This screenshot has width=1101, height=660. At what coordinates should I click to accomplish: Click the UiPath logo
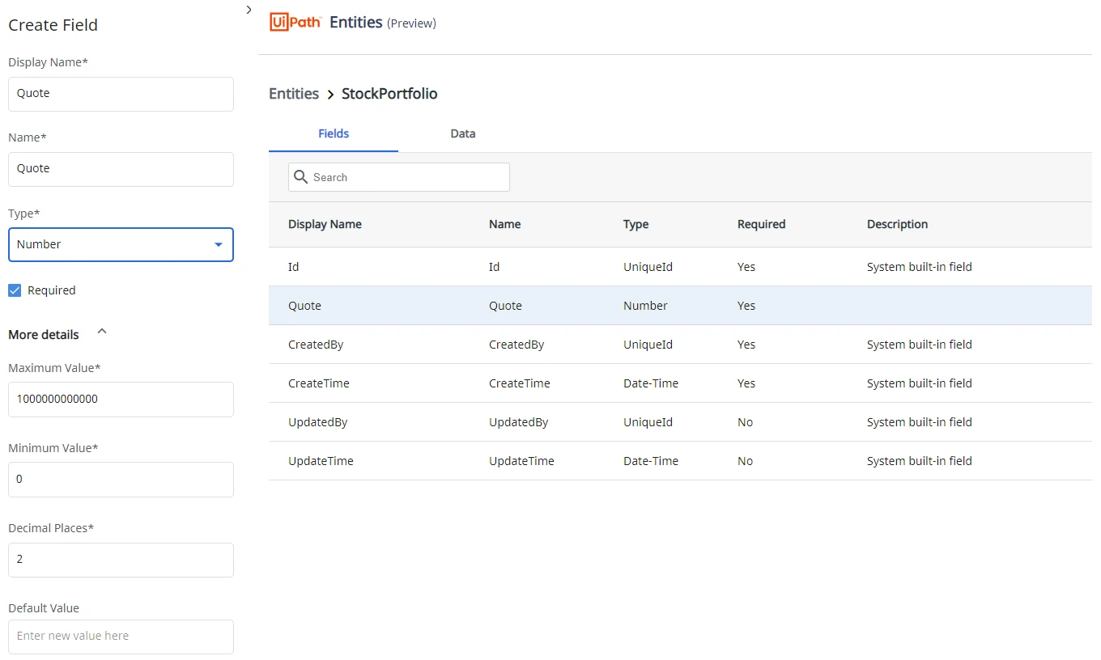coord(295,23)
